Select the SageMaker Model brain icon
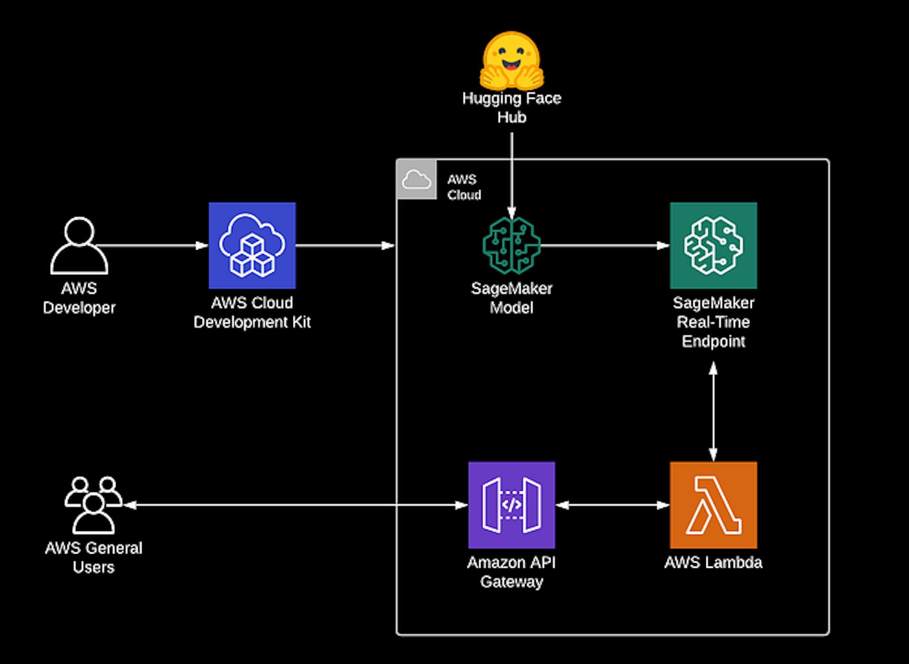This screenshot has width=909, height=664. 511,245
